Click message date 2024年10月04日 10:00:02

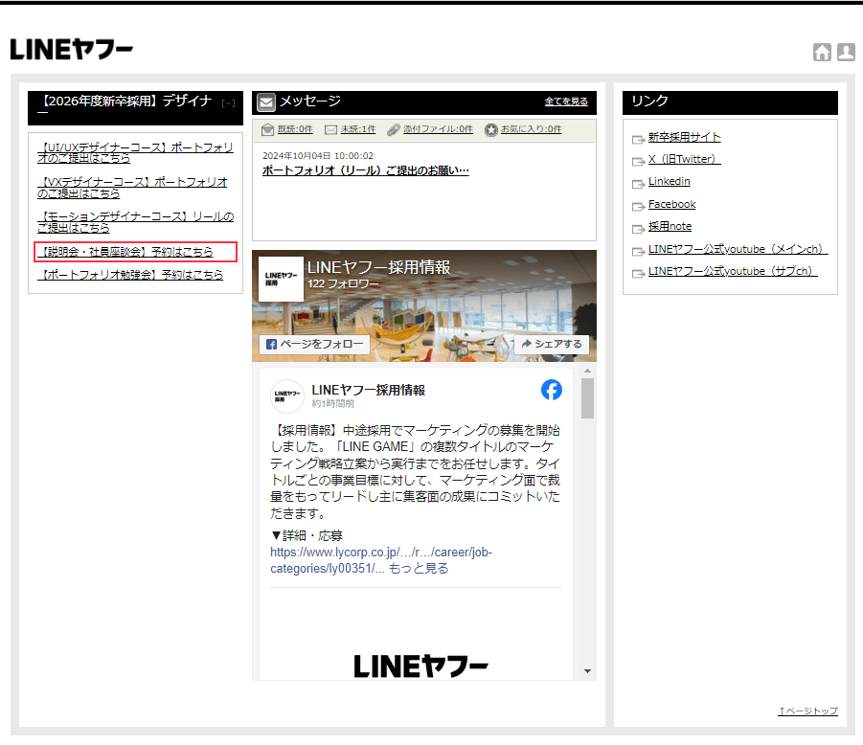point(318,156)
